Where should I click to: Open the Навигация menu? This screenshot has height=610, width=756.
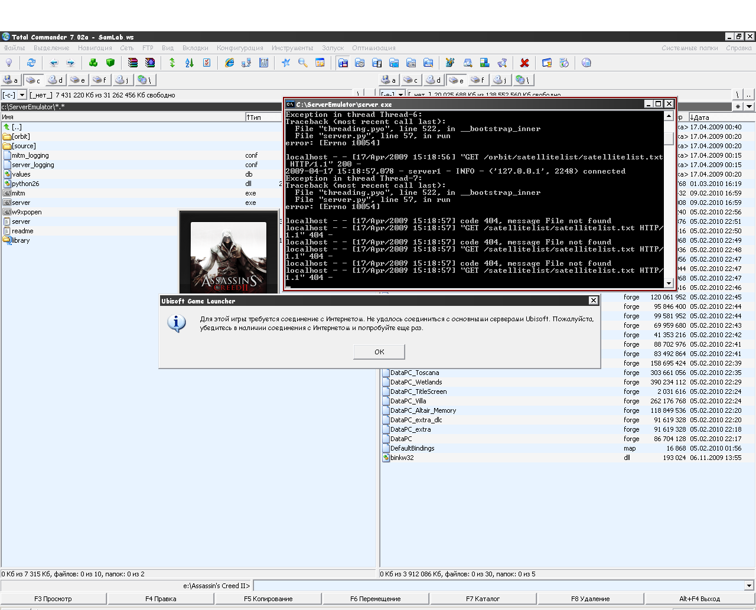(x=95, y=48)
